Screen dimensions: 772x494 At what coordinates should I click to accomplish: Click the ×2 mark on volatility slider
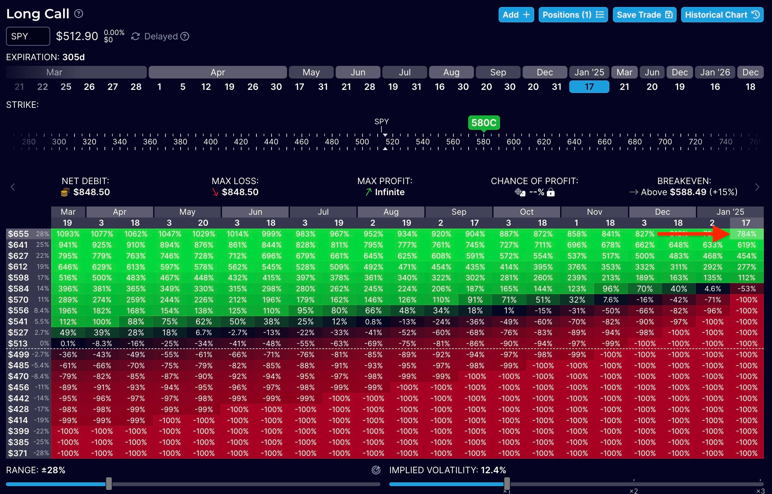pyautogui.click(x=633, y=491)
